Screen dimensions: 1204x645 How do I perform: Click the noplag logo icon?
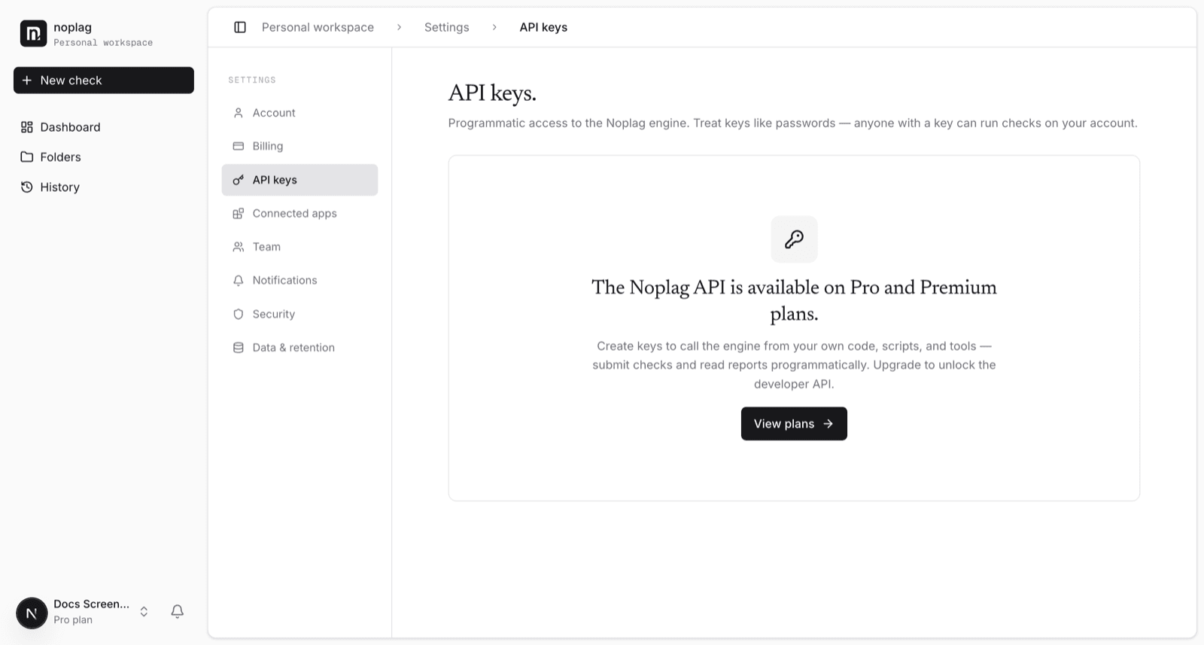click(x=33, y=34)
